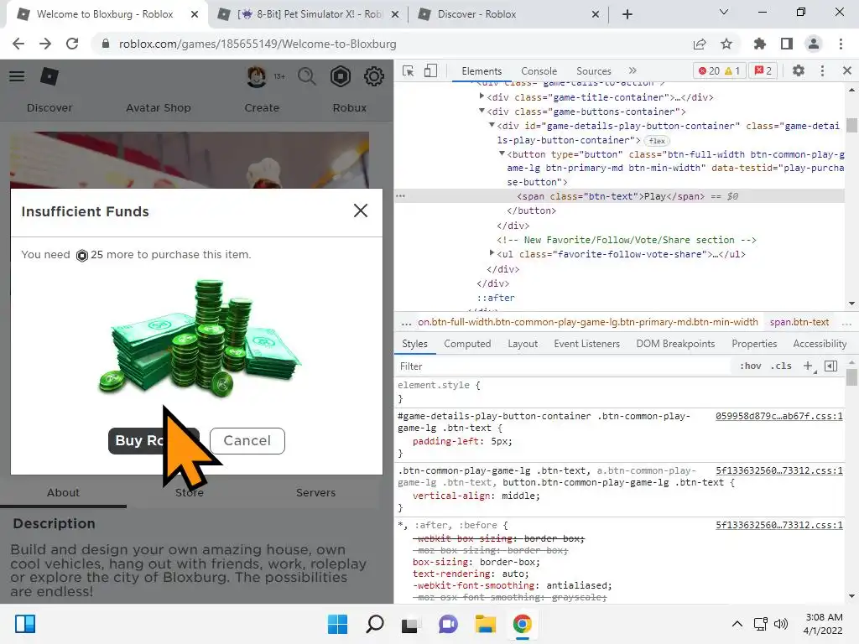The image size is (859, 644).
Task: Open the Robux navigation link
Action: (350, 108)
